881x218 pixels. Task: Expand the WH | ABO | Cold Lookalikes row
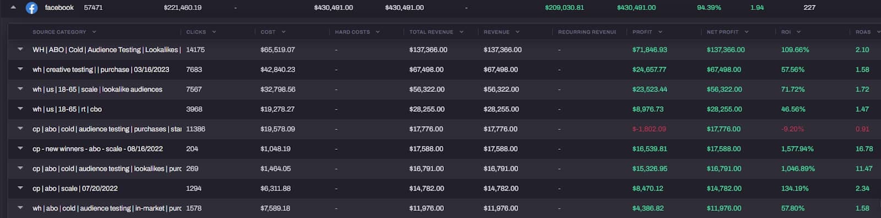[x=20, y=50]
